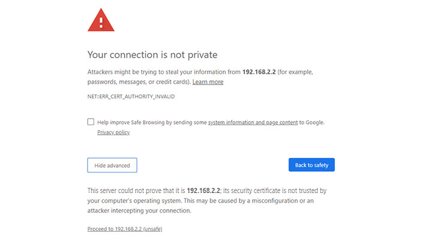The width and height of the screenshot is (426, 239).
Task: Click the red warning triangle icon
Action: pos(101,20)
